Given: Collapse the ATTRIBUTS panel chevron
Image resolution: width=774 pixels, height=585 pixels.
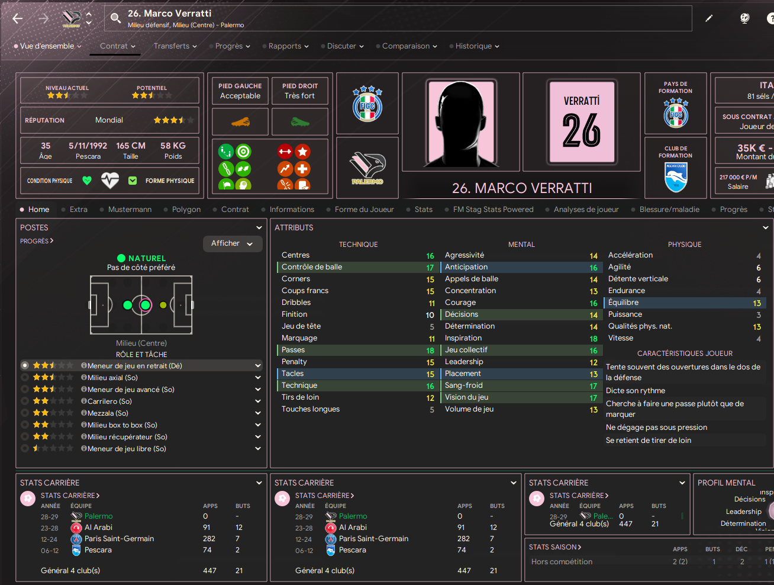Looking at the screenshot, I should (x=765, y=227).
